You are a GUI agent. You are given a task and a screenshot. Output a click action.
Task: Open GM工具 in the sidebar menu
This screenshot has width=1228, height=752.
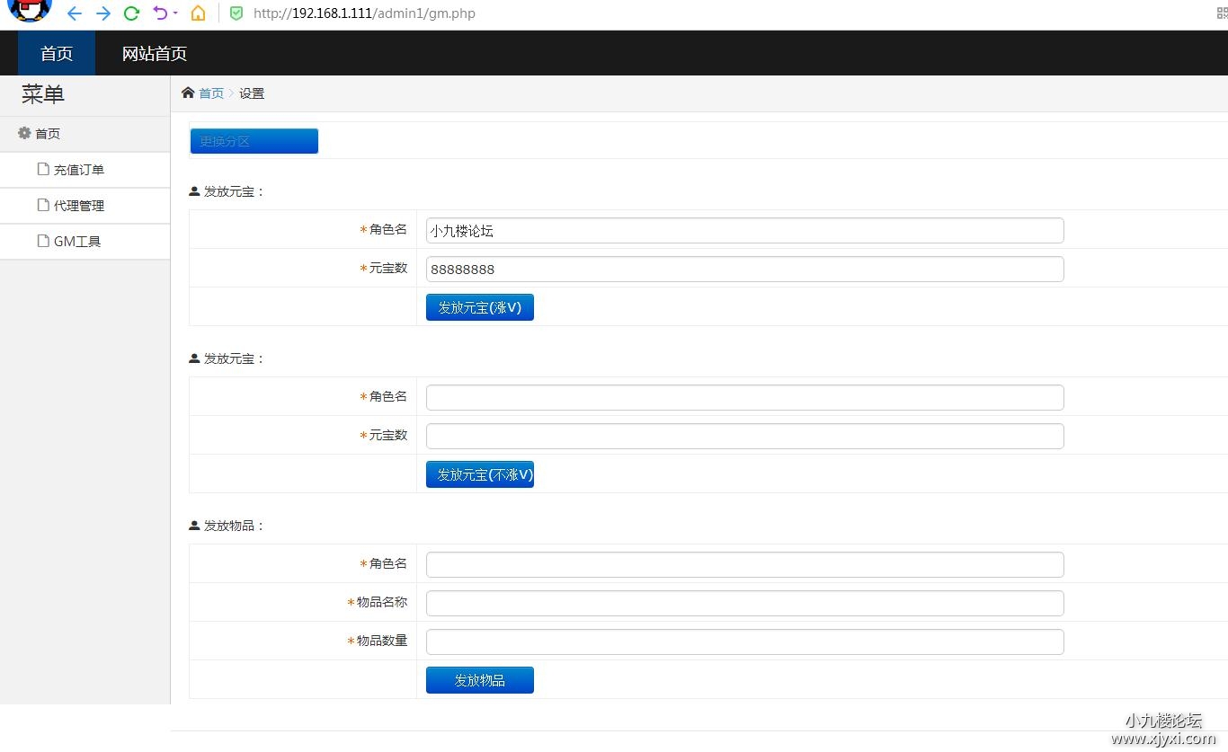pos(77,242)
